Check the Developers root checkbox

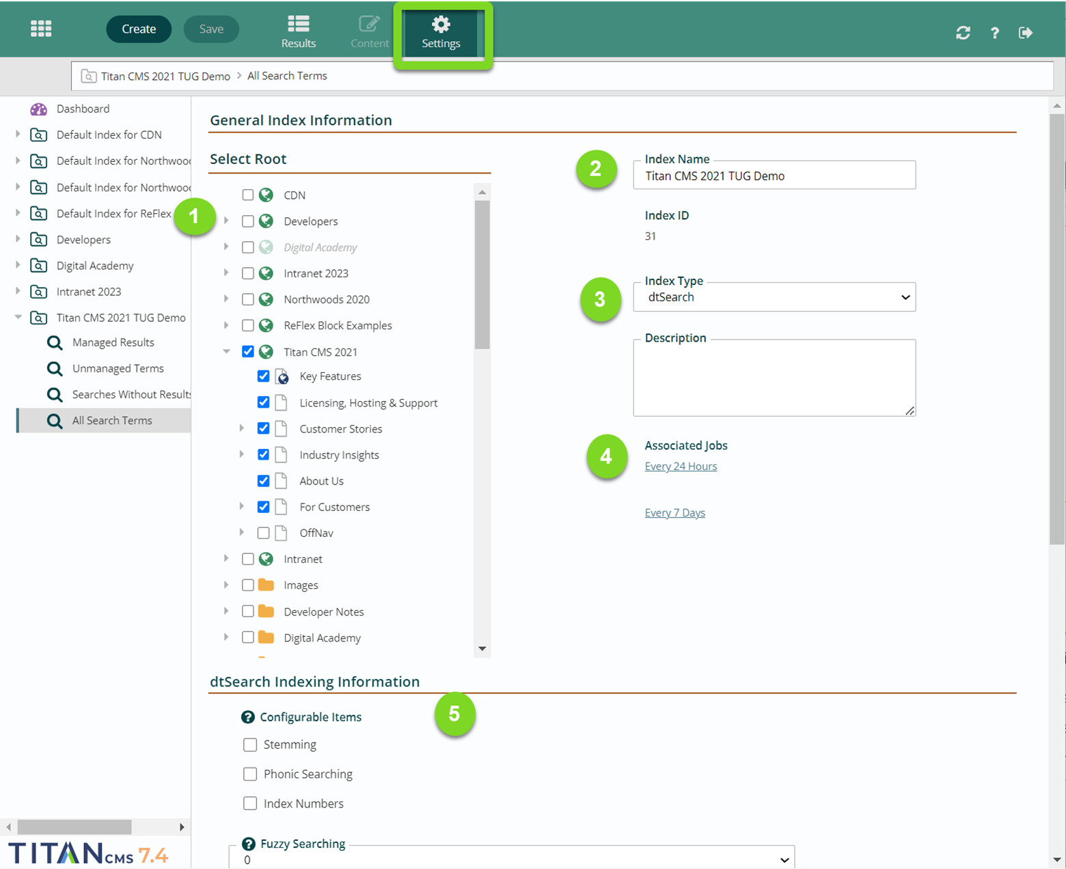click(248, 221)
